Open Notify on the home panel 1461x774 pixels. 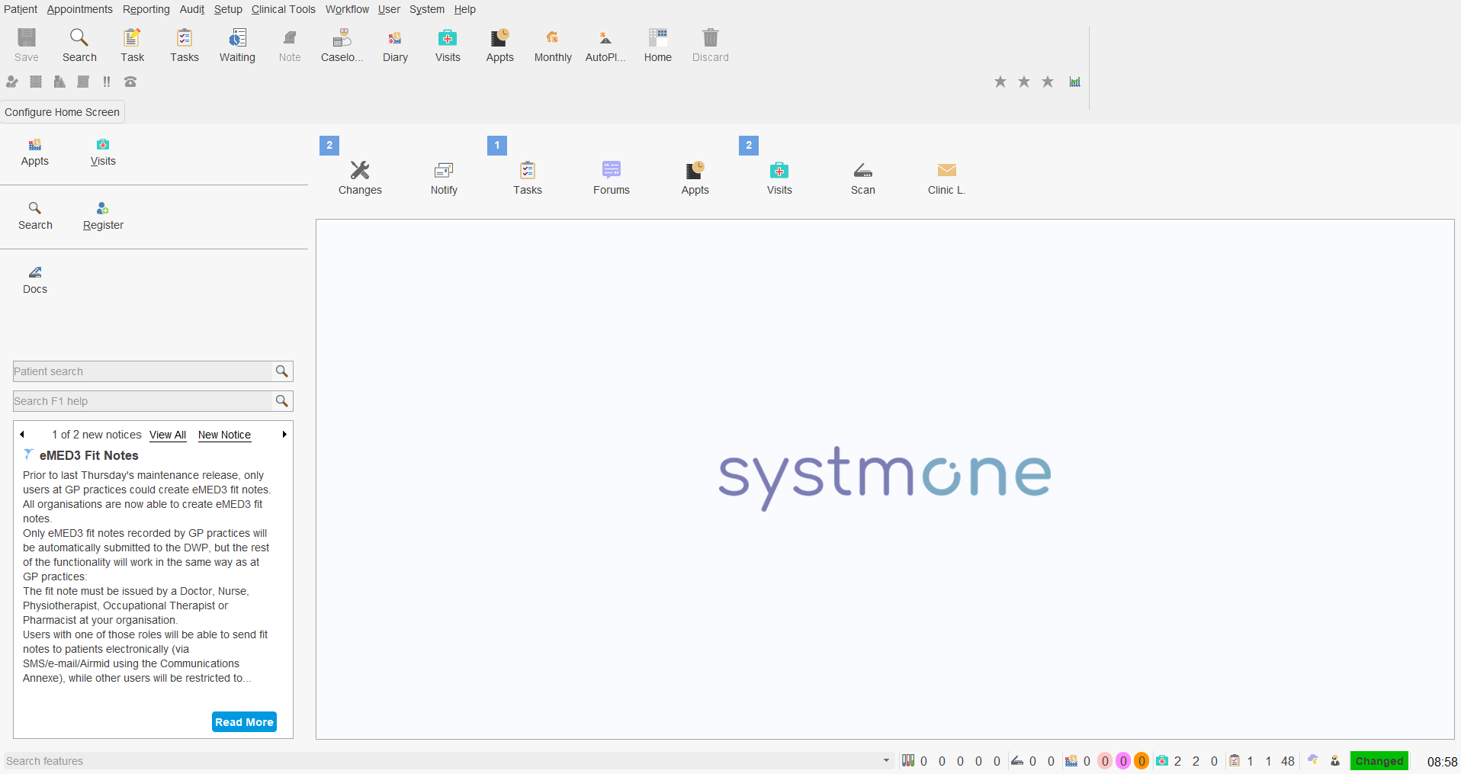[444, 178]
